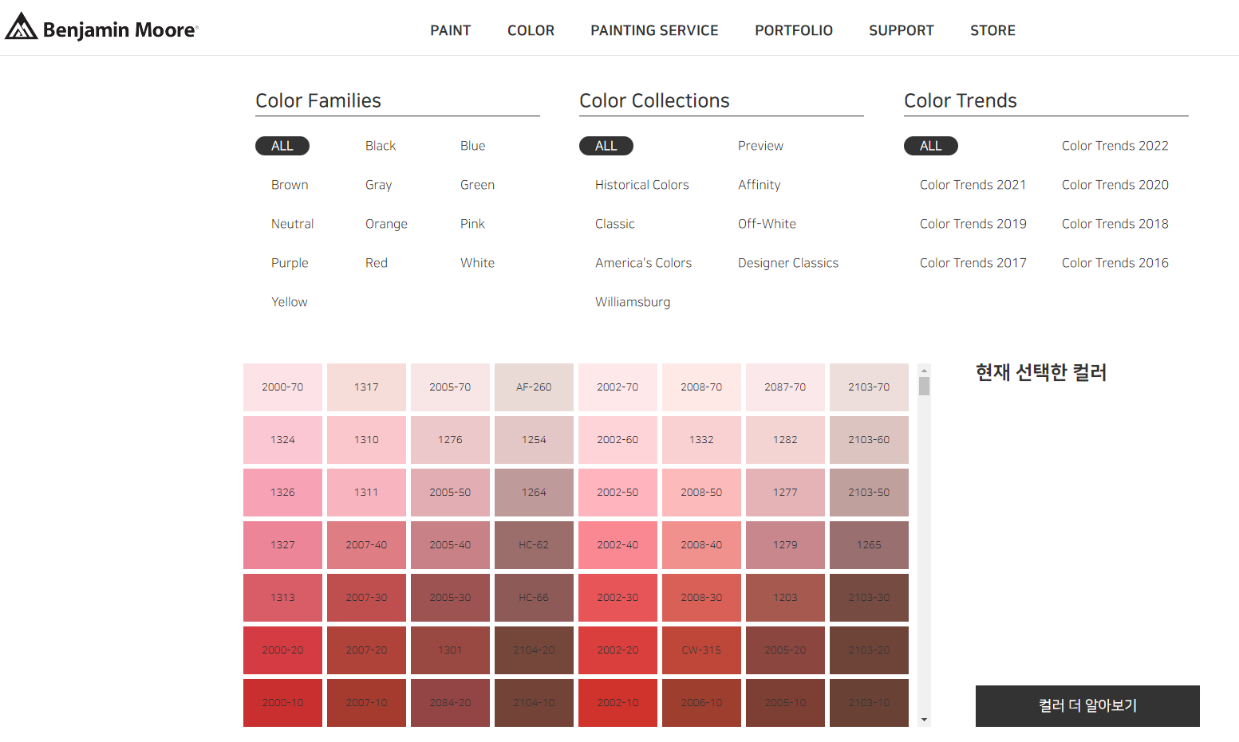The height and width of the screenshot is (742, 1239).
Task: Show Color Trends 2020
Action: (1115, 185)
